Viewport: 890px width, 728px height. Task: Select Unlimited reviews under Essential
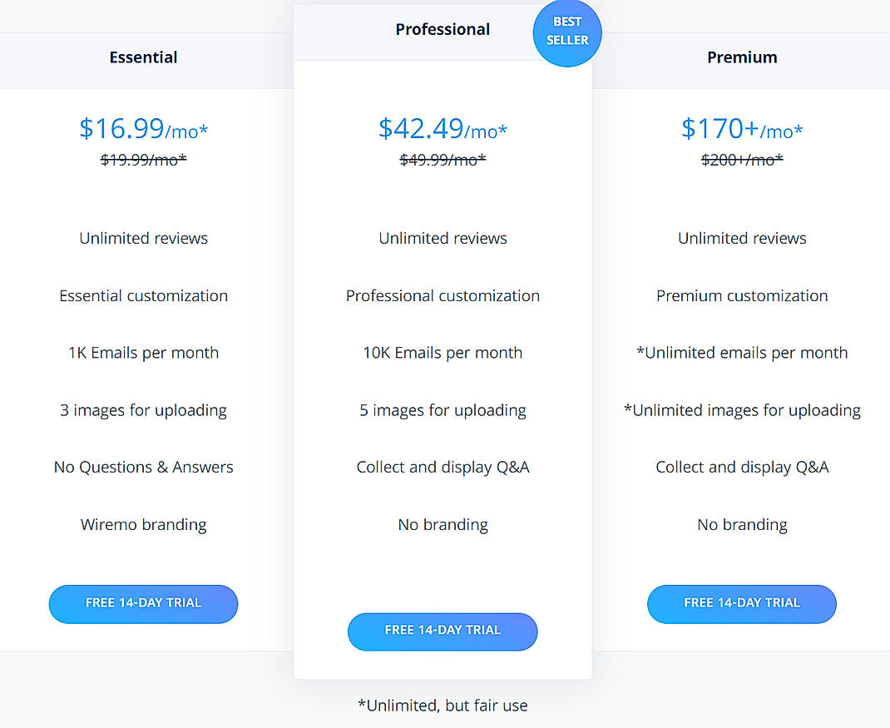[143, 238]
